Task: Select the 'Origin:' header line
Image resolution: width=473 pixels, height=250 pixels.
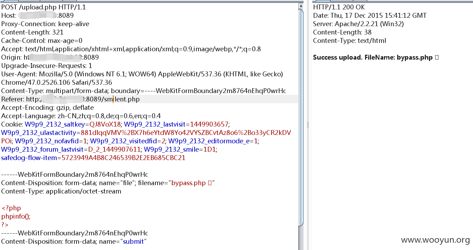Action: pyautogui.click(x=50, y=57)
